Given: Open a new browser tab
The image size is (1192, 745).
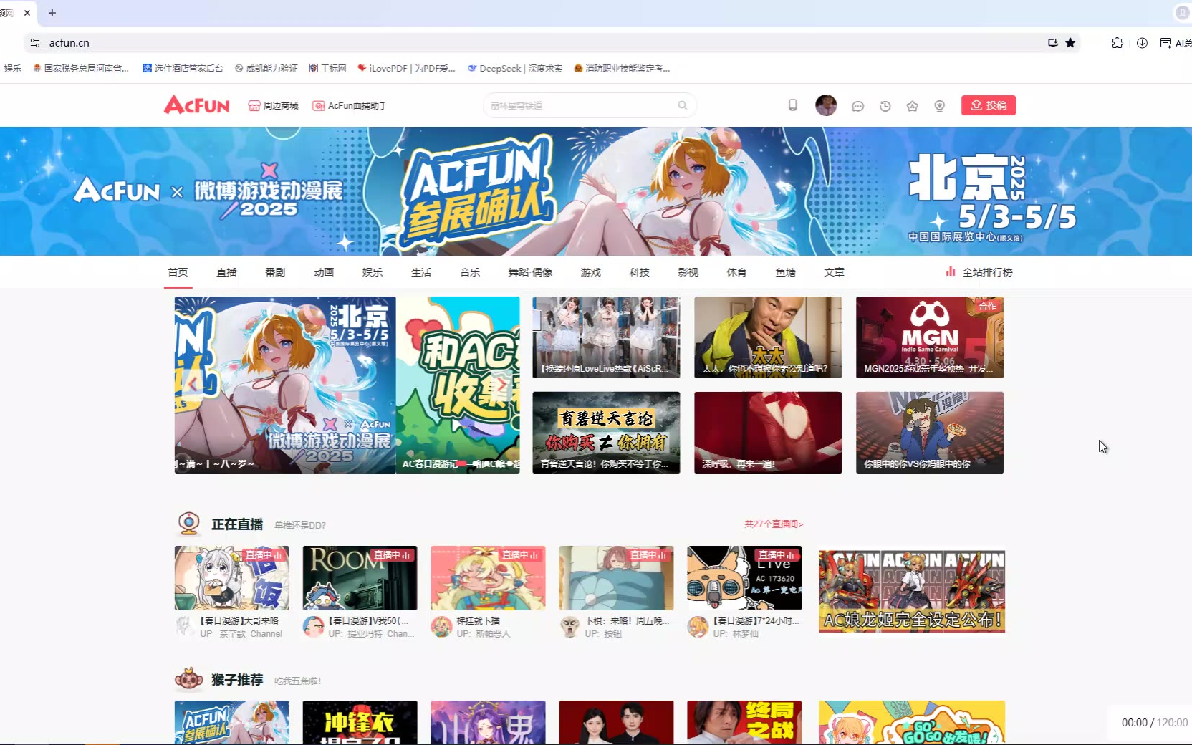Looking at the screenshot, I should pos(52,13).
